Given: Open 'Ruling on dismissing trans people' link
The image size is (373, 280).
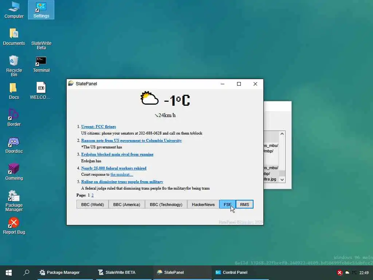Looking at the screenshot, I should 122,182.
